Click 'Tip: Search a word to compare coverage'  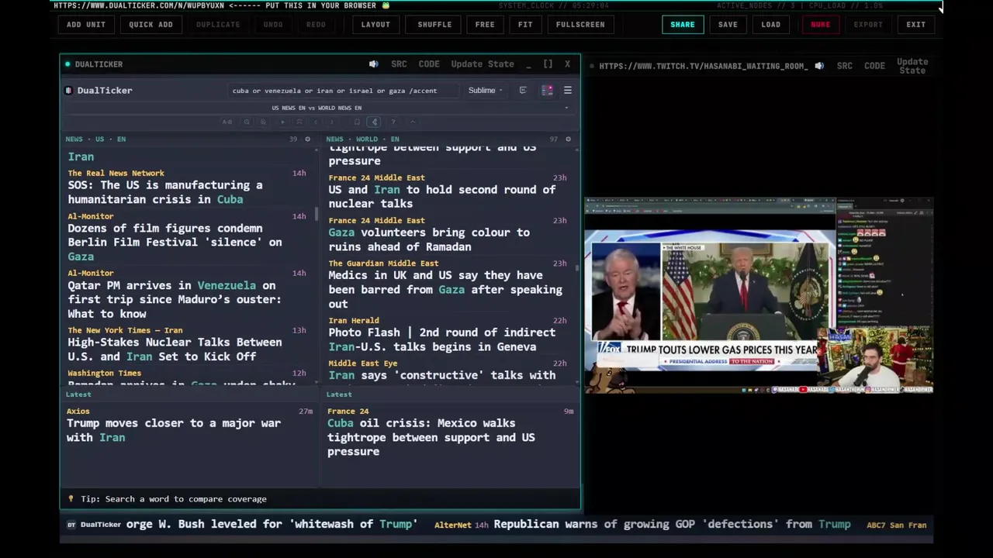tap(173, 499)
